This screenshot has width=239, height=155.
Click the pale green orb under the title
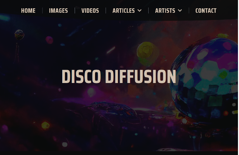pyautogui.click(x=91, y=92)
